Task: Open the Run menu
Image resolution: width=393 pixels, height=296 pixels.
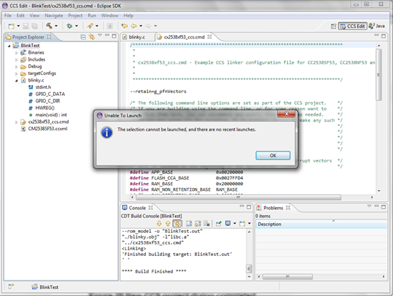Action: click(91, 16)
